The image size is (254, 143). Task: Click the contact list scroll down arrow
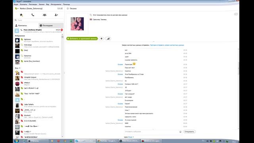click(x=62, y=137)
